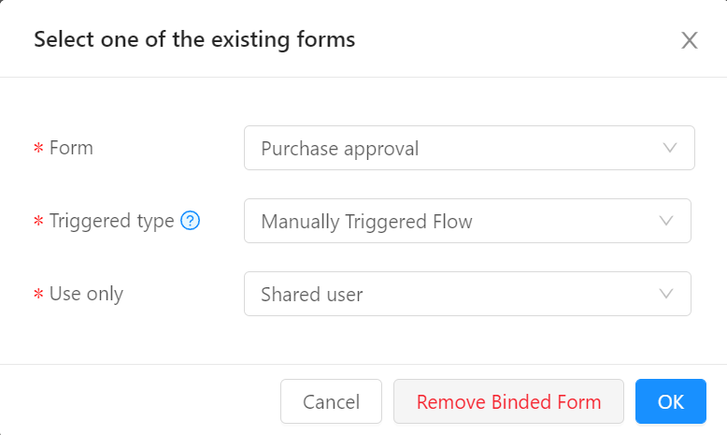Expand the Form dropdown chevron arrow
This screenshot has width=727, height=435.
tap(670, 148)
